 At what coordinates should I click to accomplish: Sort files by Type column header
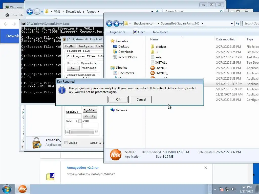[250, 39]
